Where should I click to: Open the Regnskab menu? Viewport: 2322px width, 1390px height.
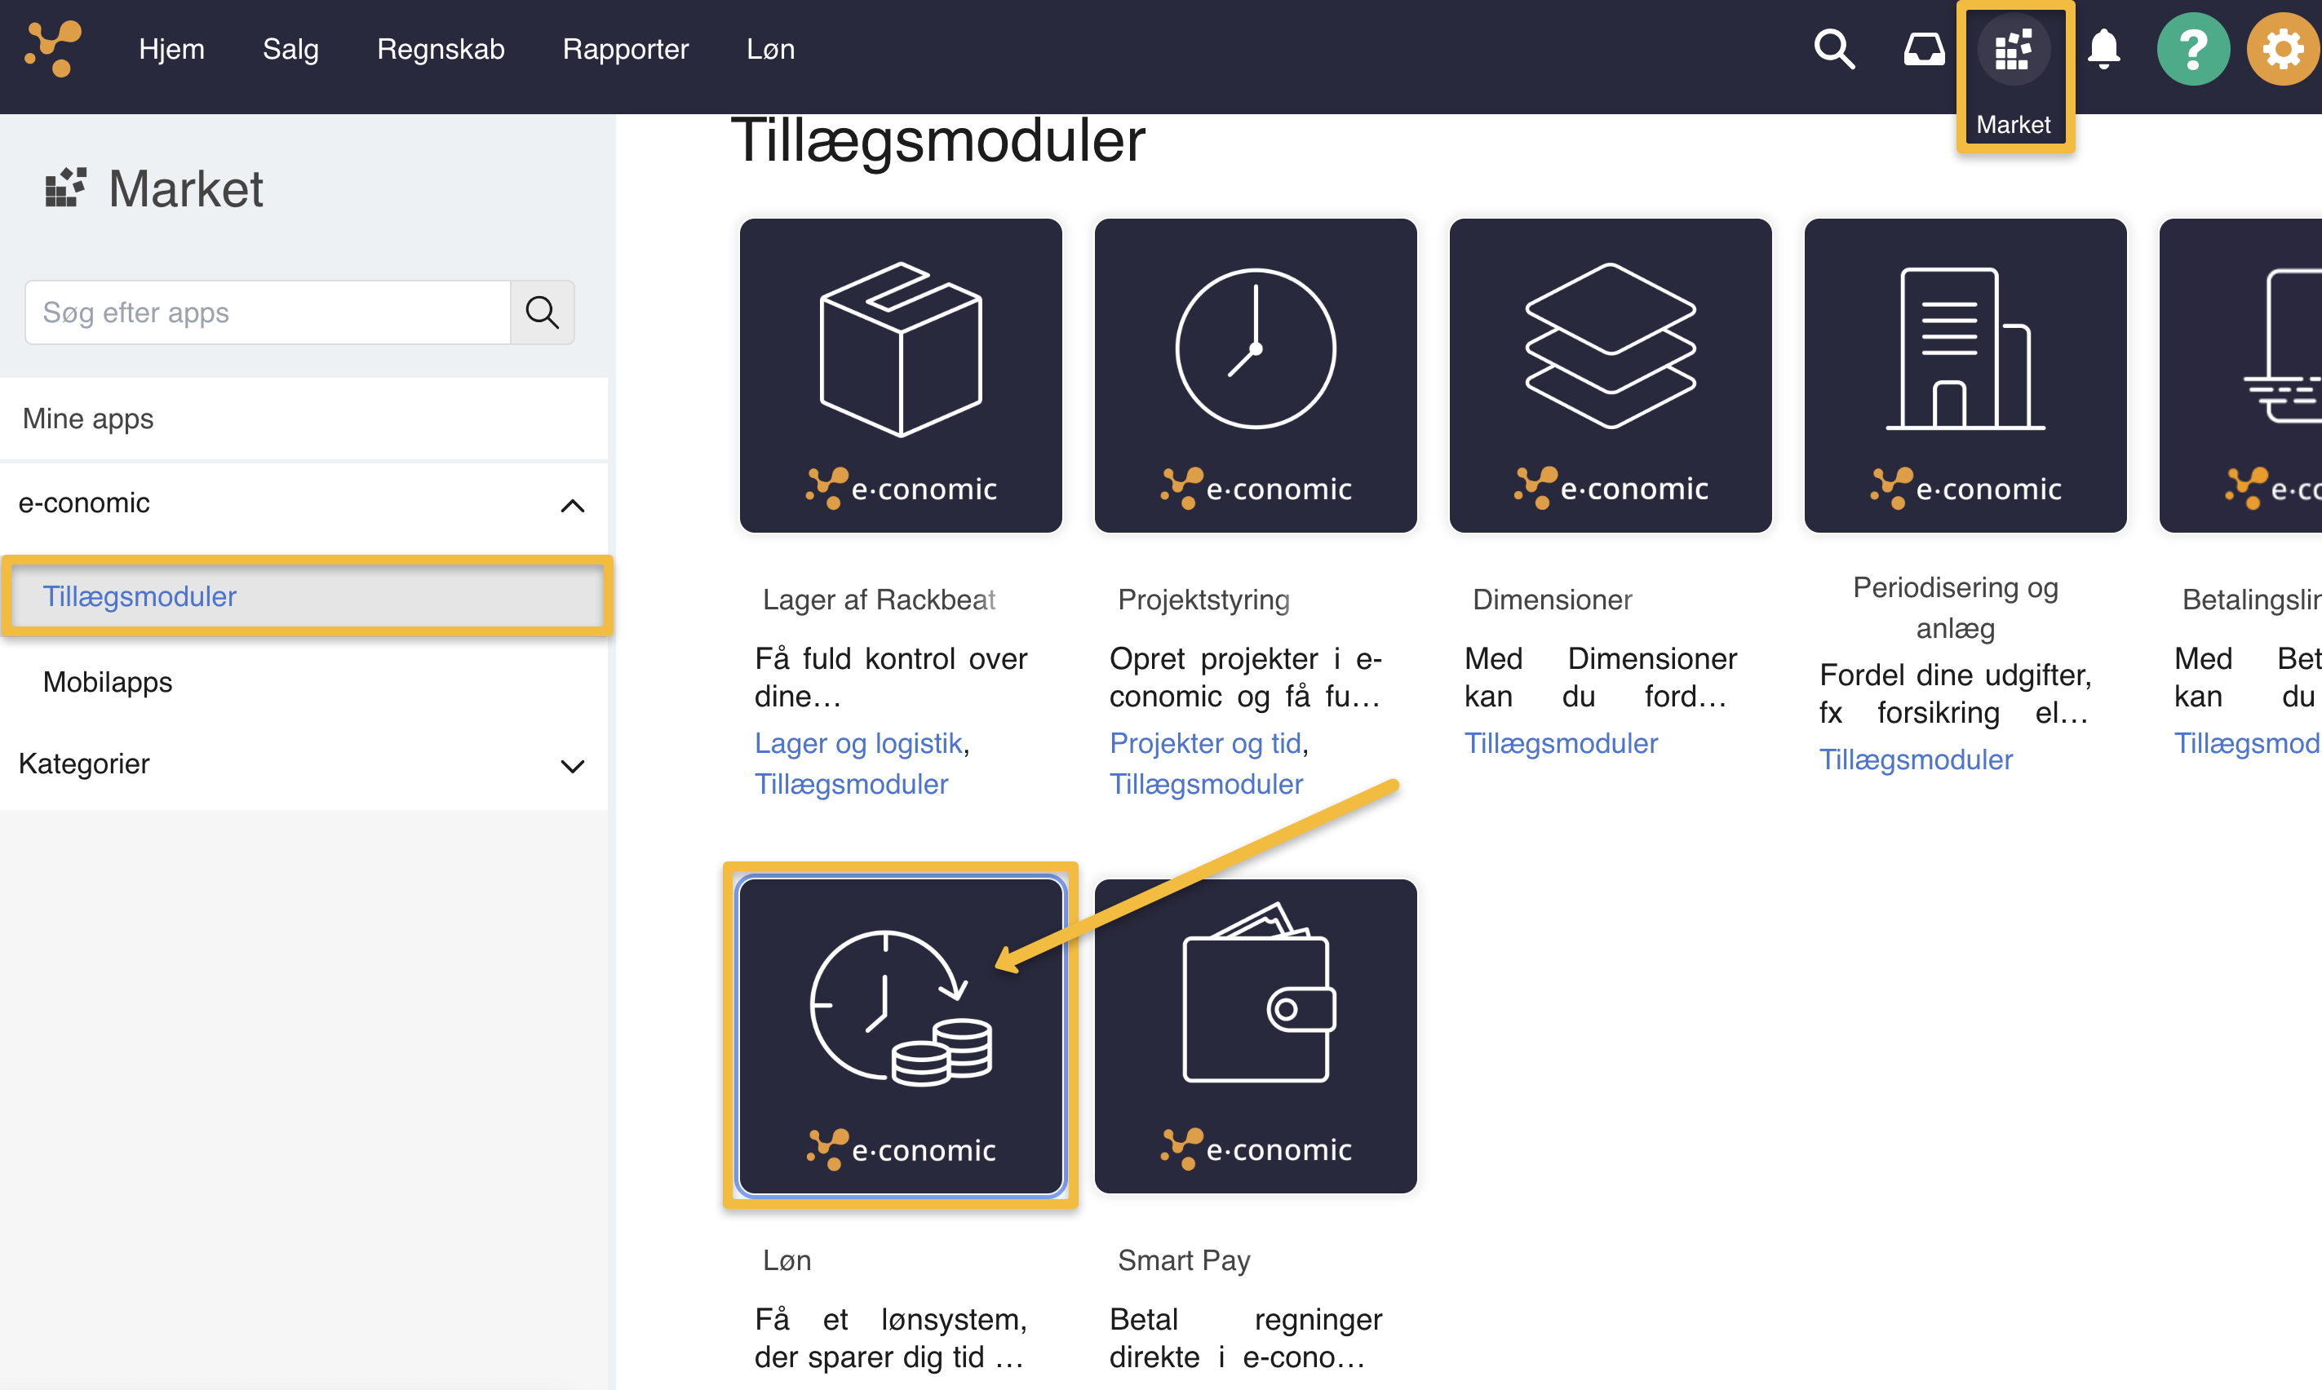(441, 49)
